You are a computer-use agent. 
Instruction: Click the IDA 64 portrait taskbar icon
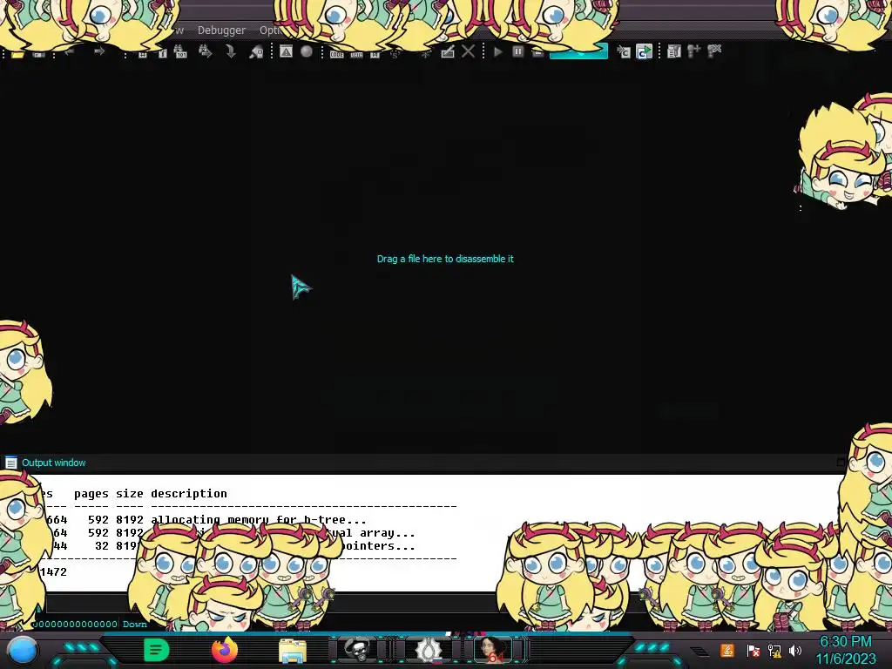[493, 650]
